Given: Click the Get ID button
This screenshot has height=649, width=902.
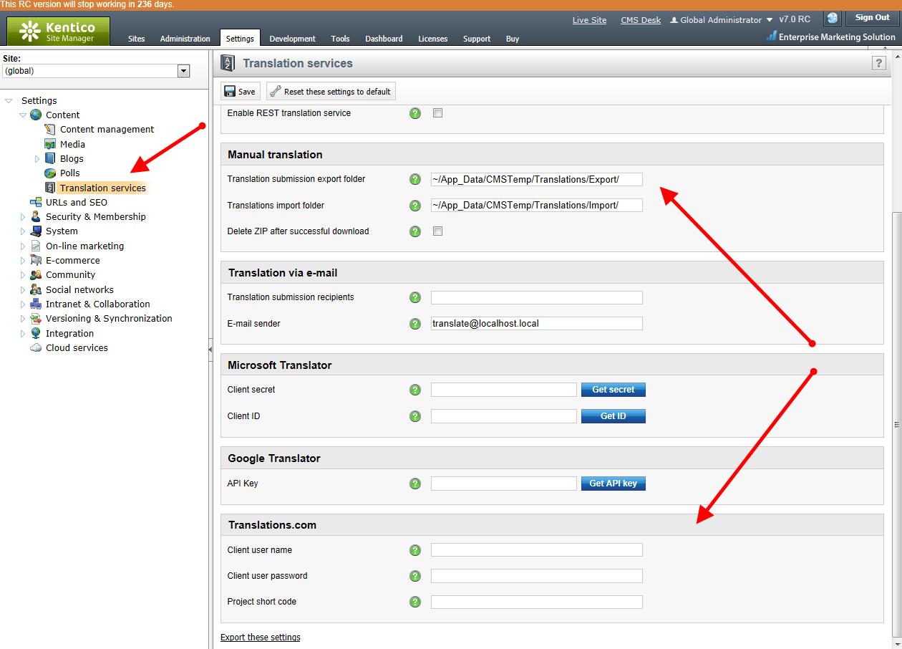Looking at the screenshot, I should coord(614,416).
